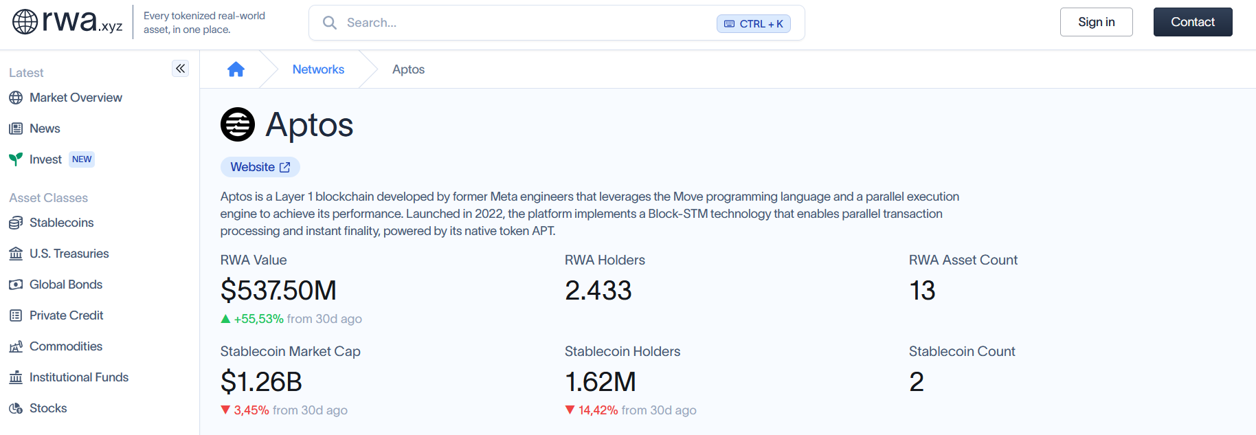Click the RWA Holders label
Image resolution: width=1256 pixels, height=435 pixels.
605,260
